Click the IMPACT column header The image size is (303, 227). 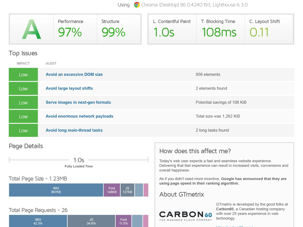[x=23, y=64]
